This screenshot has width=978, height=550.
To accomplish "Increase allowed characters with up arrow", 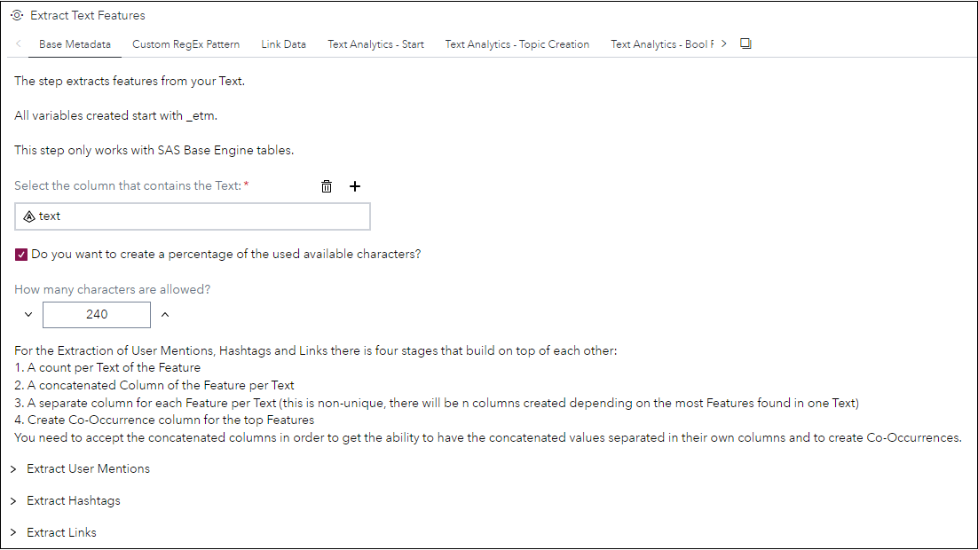I will pos(165,314).
